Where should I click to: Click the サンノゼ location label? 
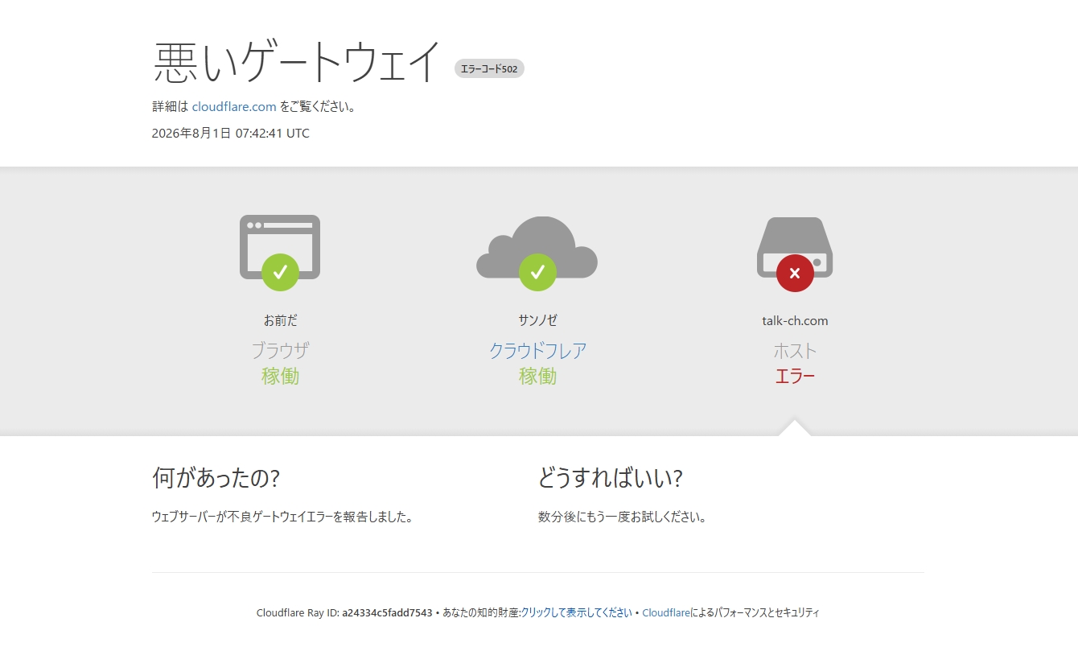537,320
